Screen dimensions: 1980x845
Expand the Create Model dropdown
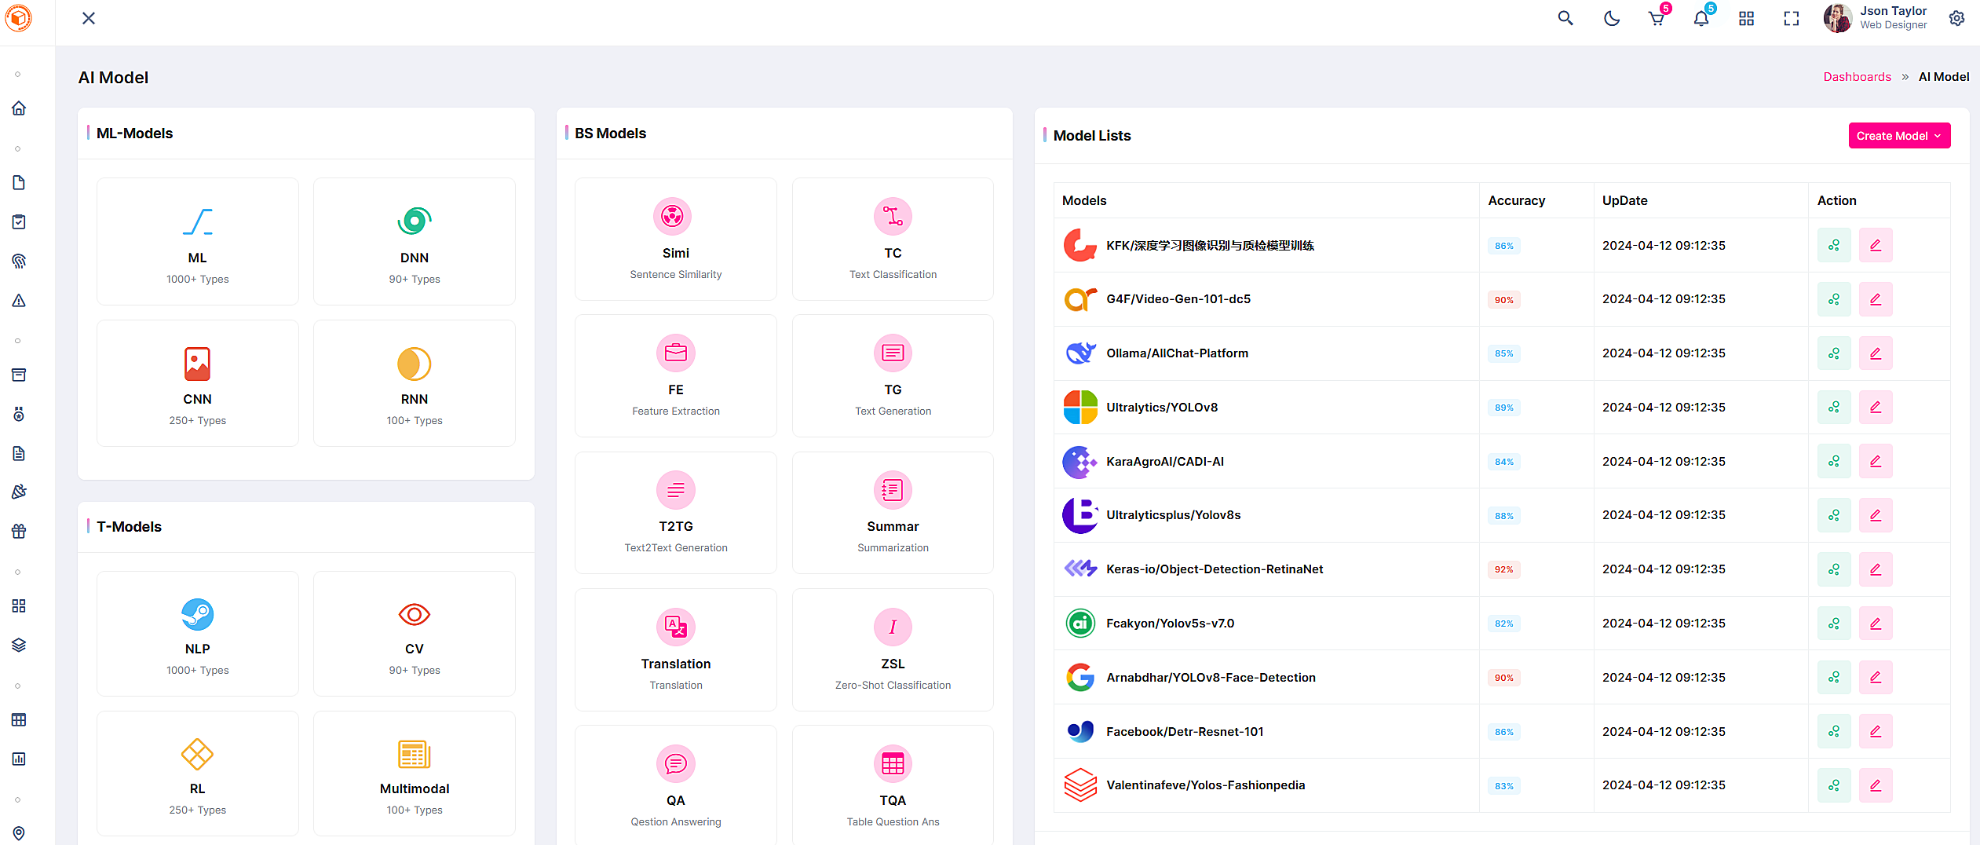coord(1898,136)
